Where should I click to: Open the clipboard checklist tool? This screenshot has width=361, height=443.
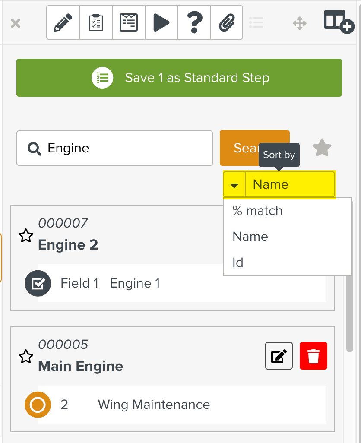[x=96, y=22]
